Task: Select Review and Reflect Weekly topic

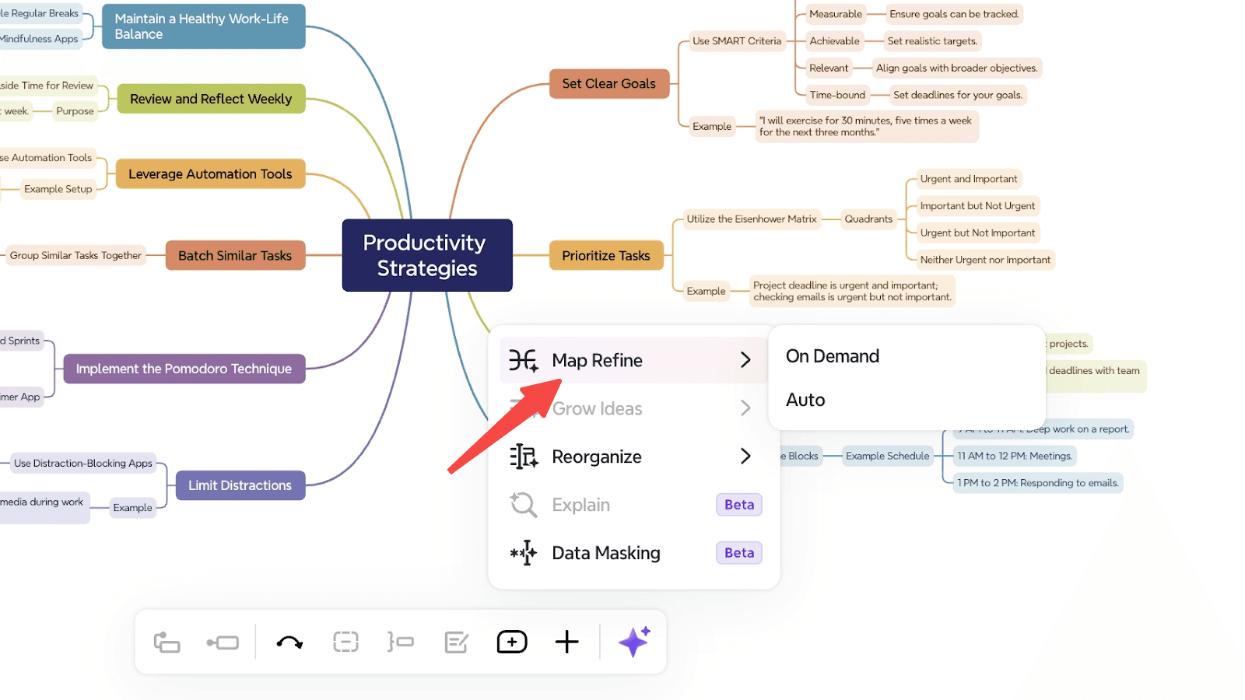Action: pyautogui.click(x=211, y=99)
